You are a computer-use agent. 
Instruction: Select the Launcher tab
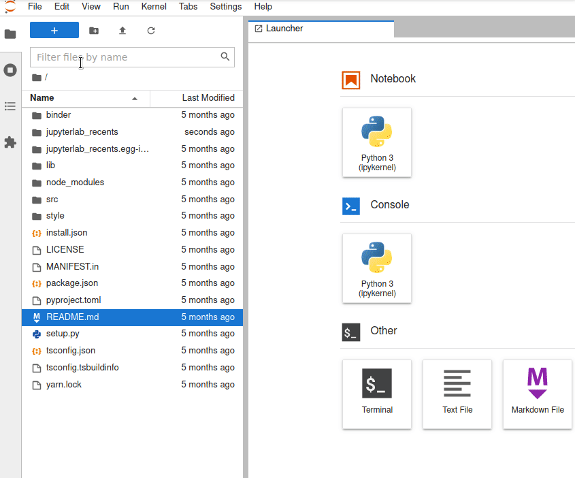321,29
